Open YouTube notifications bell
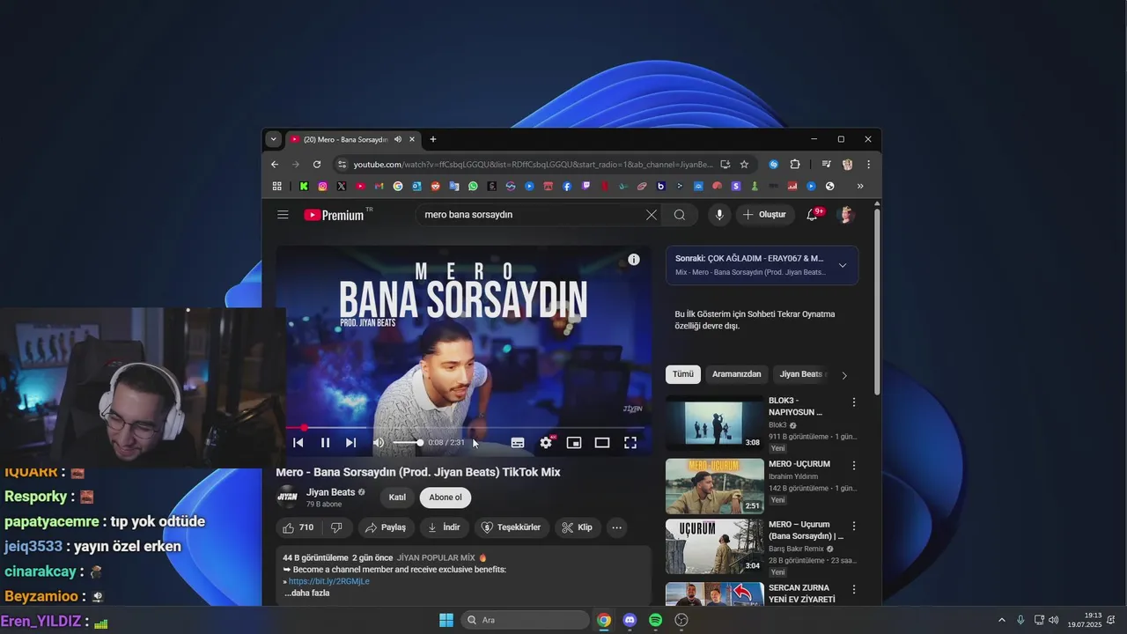The image size is (1127, 634). click(x=812, y=215)
